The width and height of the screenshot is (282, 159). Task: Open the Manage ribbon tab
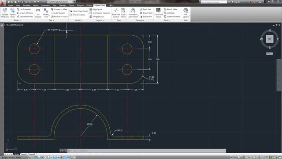(x=63, y=5)
